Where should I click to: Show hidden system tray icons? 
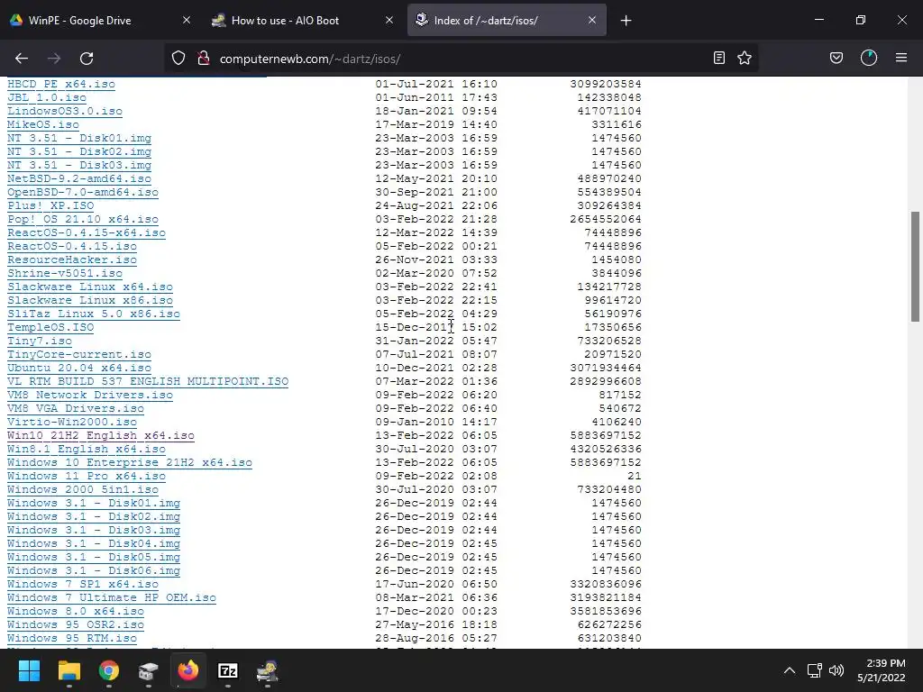point(790,670)
